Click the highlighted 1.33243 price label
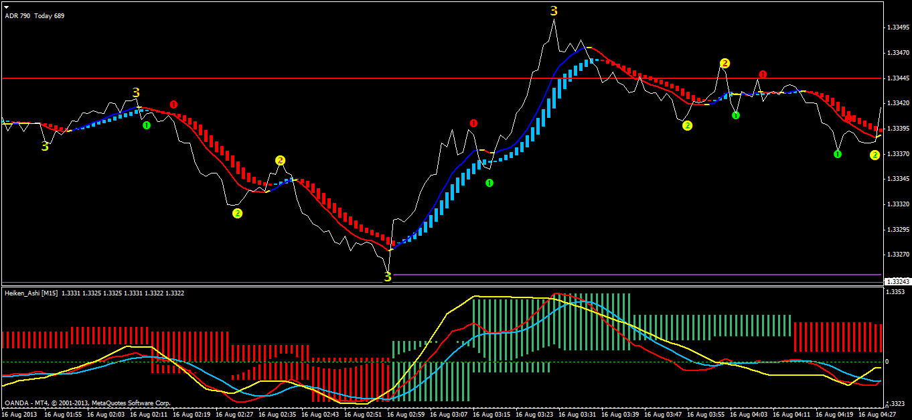This screenshot has width=912, height=420. (897, 281)
